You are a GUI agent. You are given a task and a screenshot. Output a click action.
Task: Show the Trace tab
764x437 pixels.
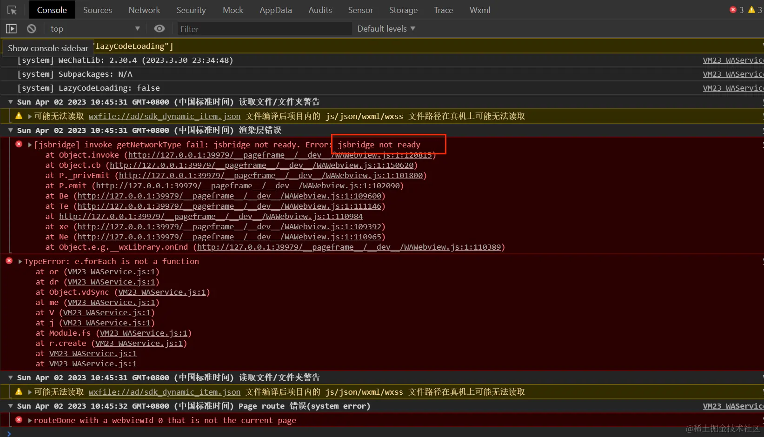tap(444, 10)
